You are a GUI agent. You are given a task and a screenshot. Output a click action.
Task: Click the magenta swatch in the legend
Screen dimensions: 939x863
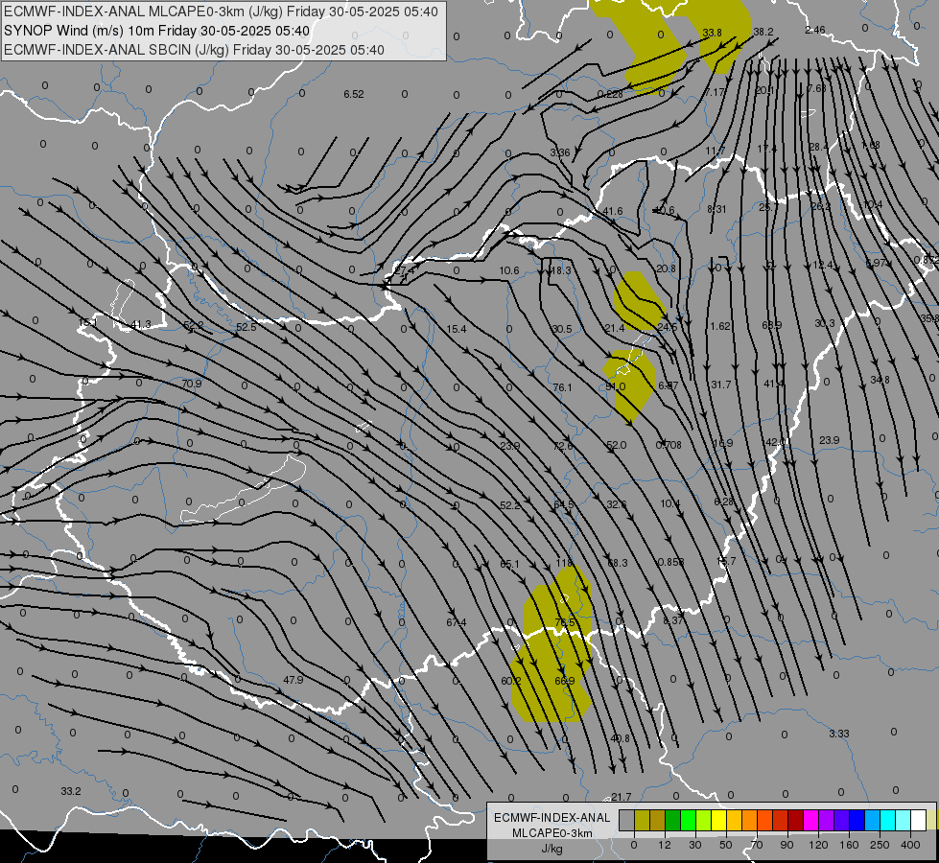810,820
